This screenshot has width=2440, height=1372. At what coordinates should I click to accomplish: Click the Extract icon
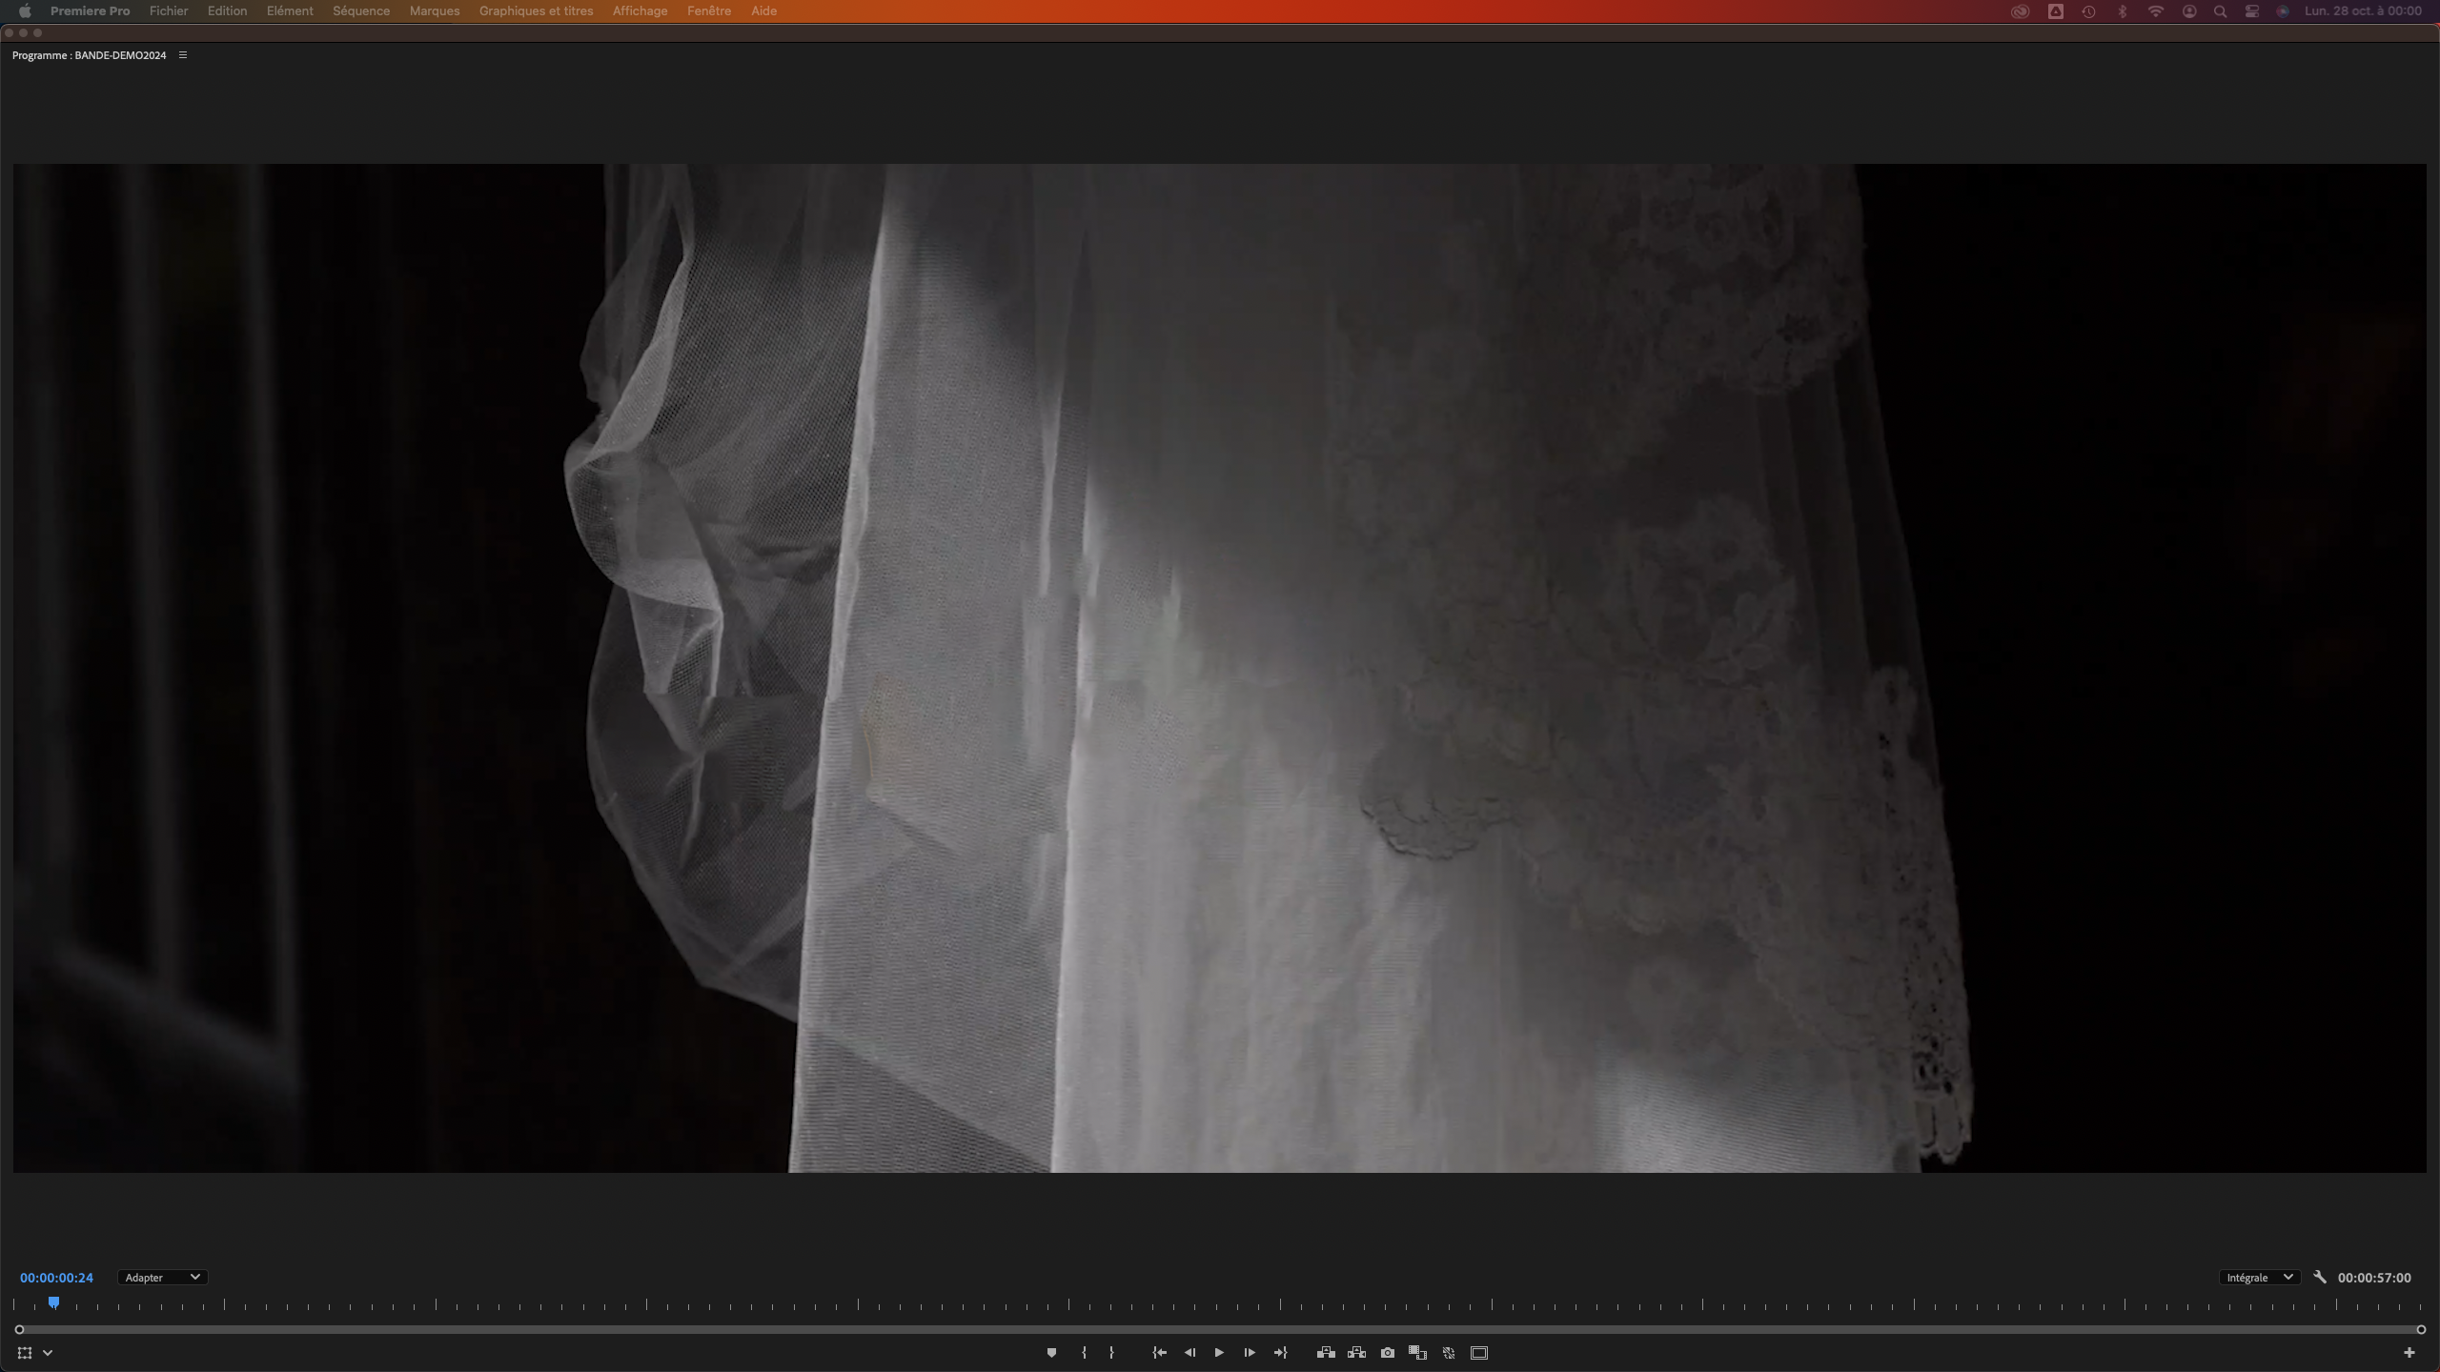pyautogui.click(x=1356, y=1353)
